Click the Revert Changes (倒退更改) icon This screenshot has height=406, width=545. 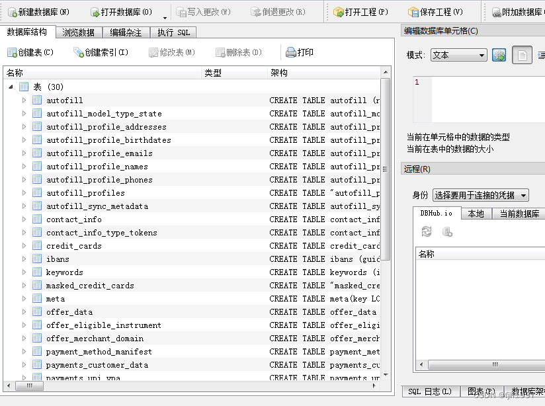(256, 13)
